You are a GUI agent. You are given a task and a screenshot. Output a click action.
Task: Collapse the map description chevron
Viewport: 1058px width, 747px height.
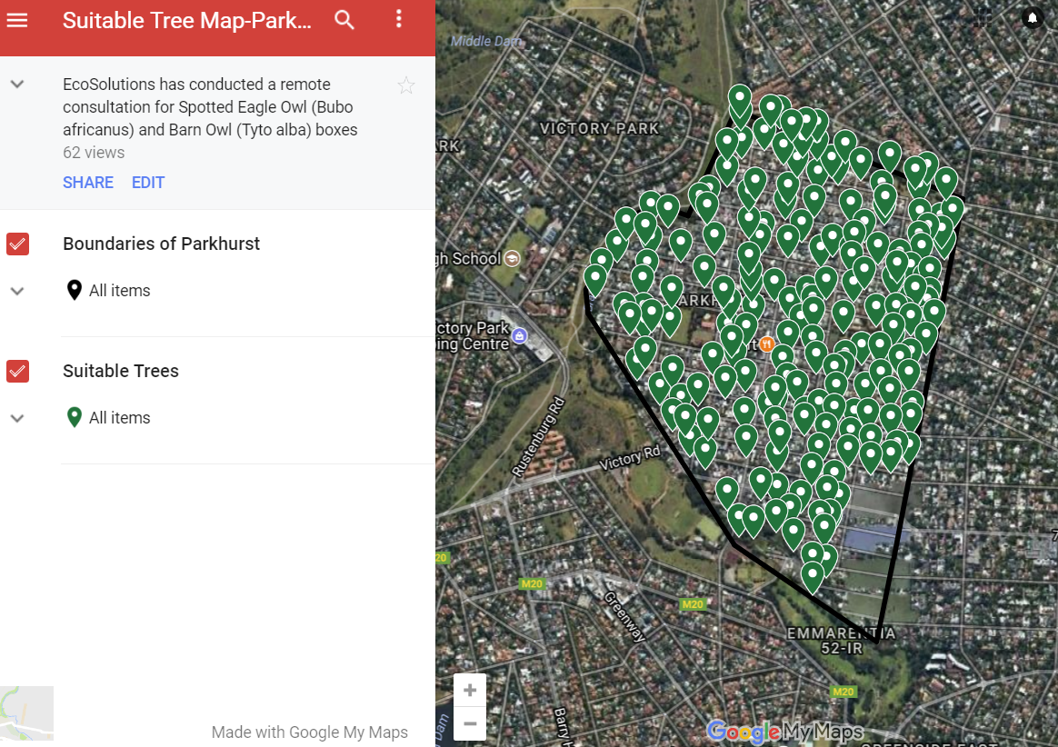click(17, 84)
